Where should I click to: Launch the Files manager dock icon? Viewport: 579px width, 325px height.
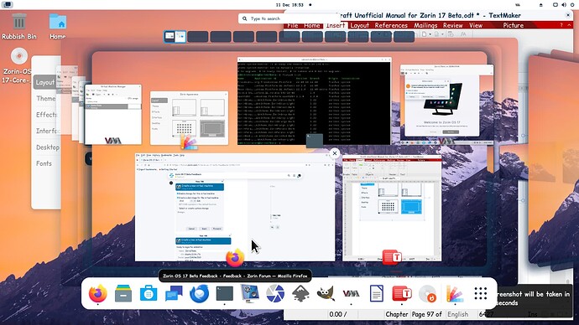point(123,294)
